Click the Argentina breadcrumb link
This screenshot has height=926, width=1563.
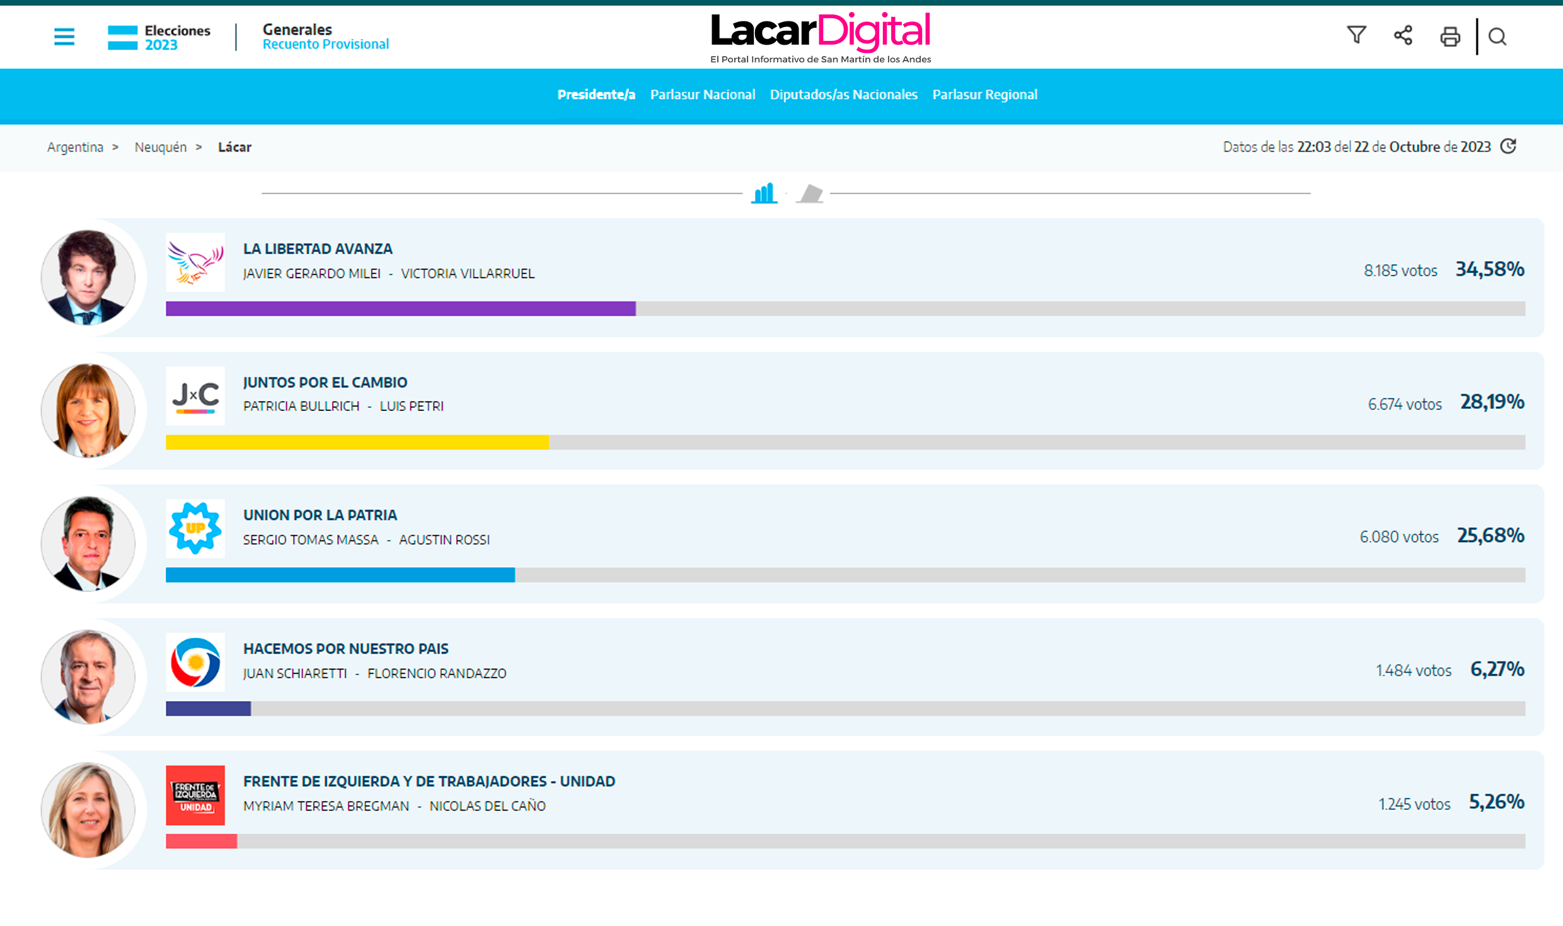[75, 147]
